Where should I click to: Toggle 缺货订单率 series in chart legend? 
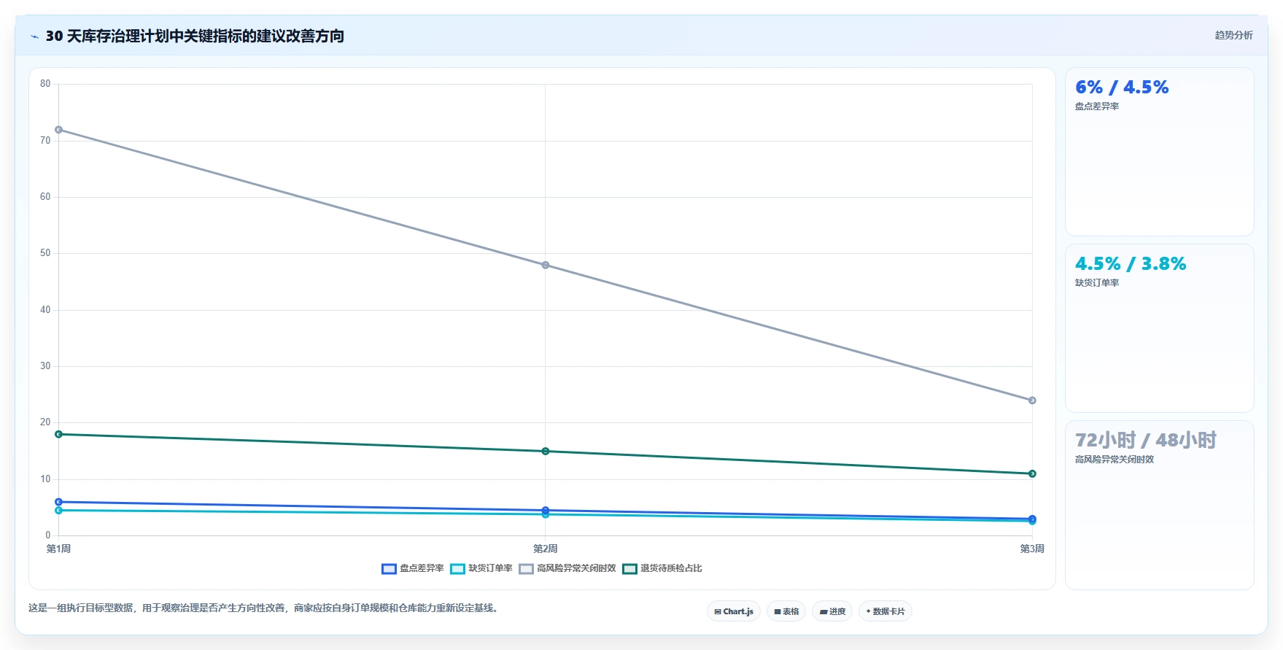[x=481, y=568]
